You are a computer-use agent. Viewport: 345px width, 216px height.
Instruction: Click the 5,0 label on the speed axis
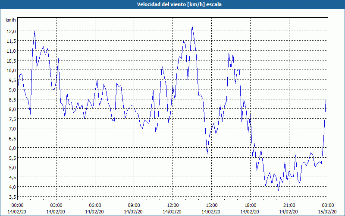click(x=12, y=167)
